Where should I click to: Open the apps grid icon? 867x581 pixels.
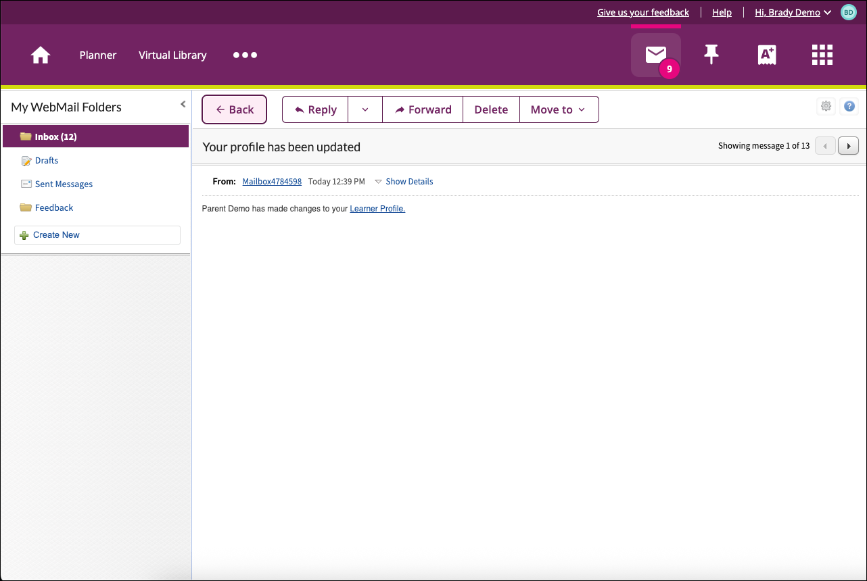click(x=822, y=55)
